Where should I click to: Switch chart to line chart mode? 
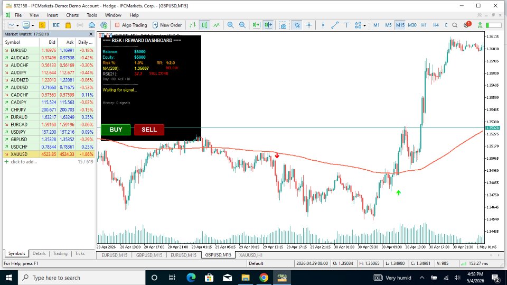tap(217, 25)
